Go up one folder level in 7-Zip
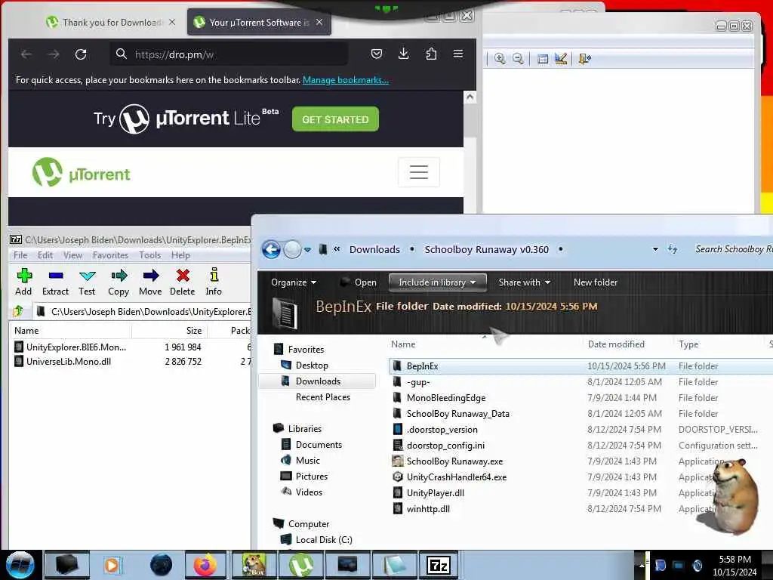The image size is (773, 580). pyautogui.click(x=18, y=311)
